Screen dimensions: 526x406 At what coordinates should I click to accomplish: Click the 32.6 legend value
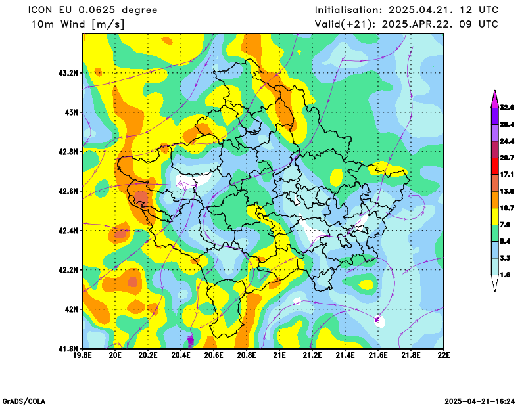(507, 108)
